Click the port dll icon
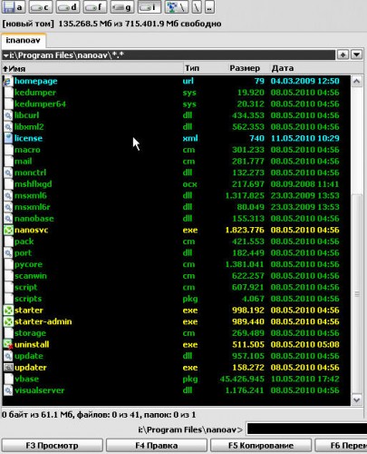 [x=8, y=253]
